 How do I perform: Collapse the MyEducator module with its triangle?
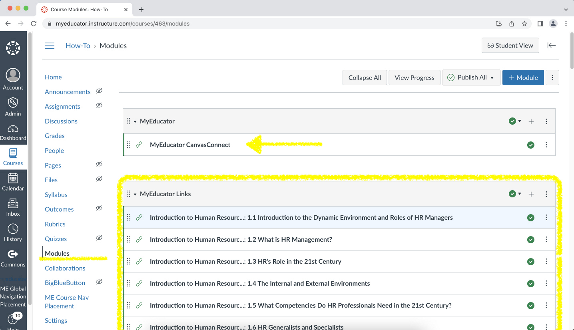(135, 121)
